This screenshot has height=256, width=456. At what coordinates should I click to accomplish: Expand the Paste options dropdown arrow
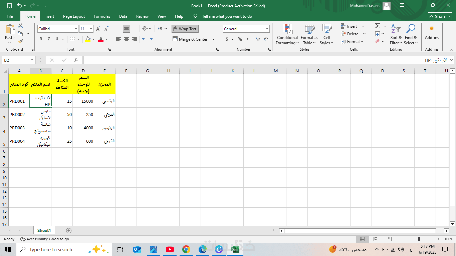click(10, 43)
